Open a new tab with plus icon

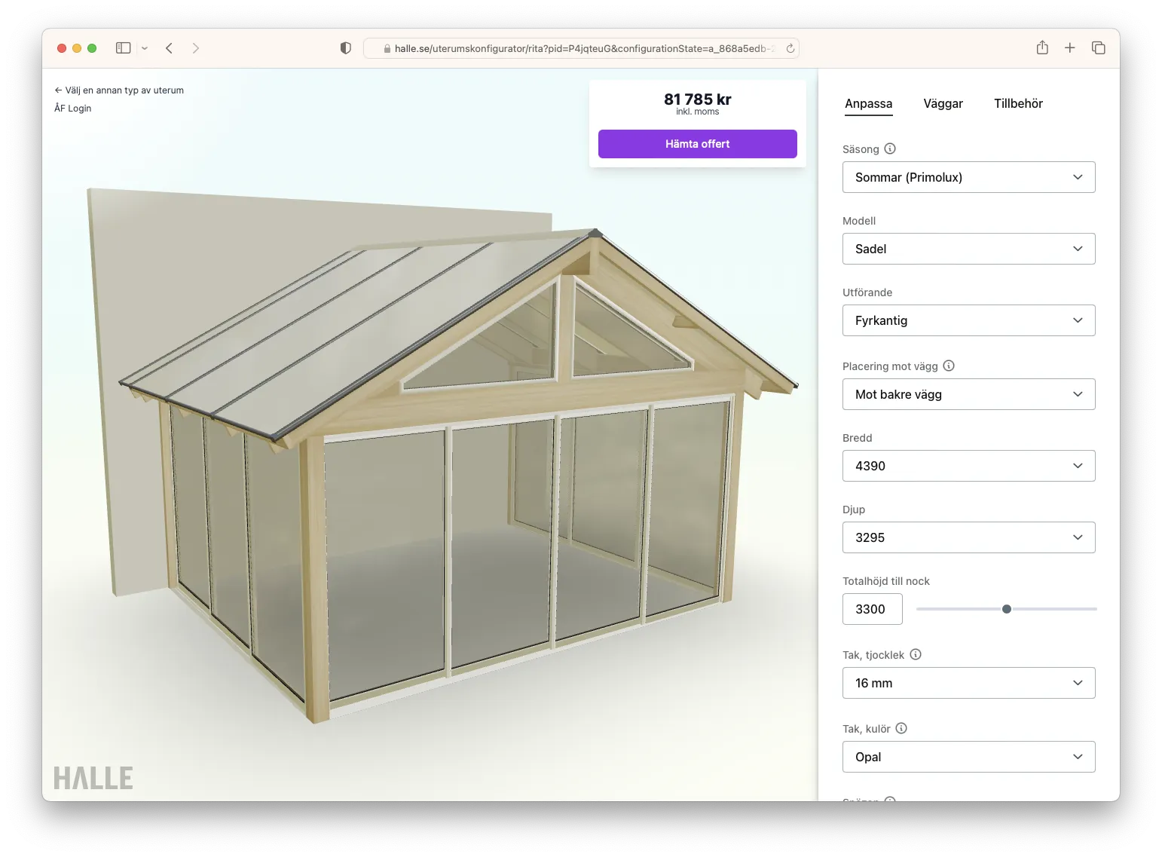(x=1069, y=48)
